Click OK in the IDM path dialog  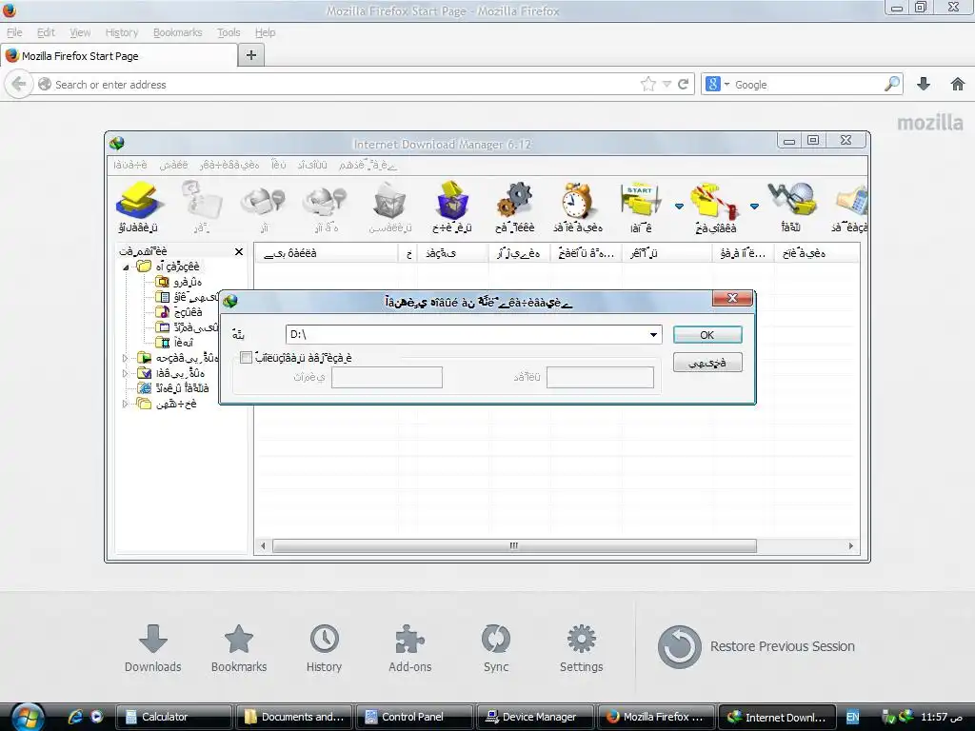707,335
